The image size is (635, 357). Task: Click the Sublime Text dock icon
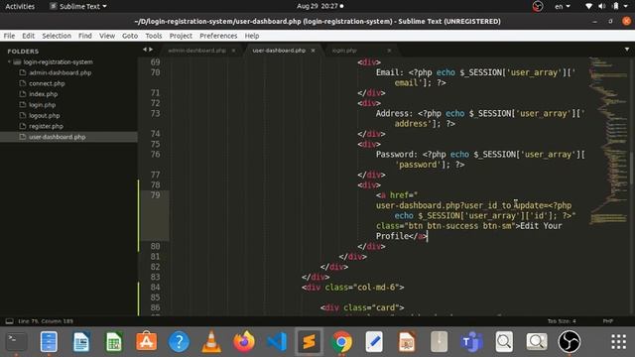pyautogui.click(x=309, y=342)
